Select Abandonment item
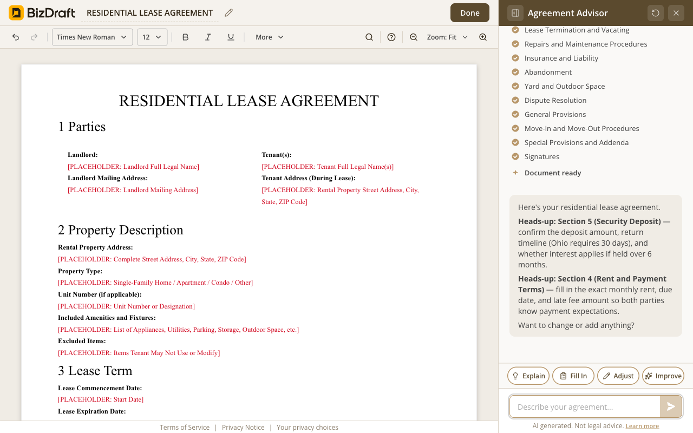693x433 pixels. coord(548,72)
